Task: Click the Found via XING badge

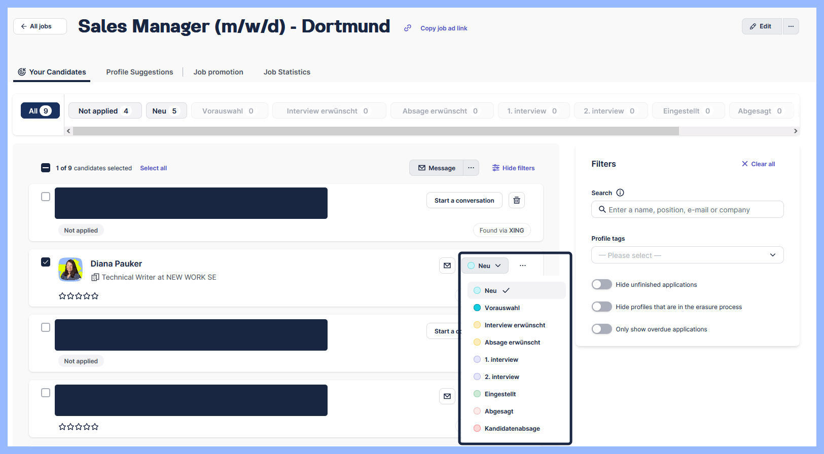Action: pos(501,231)
